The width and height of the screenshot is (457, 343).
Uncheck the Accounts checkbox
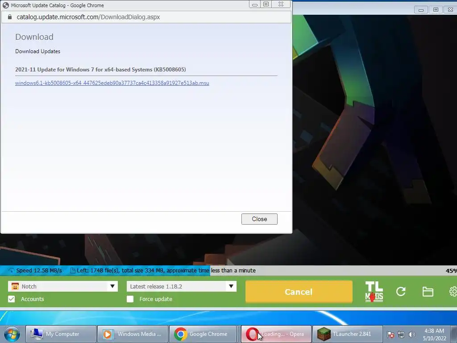pos(11,299)
